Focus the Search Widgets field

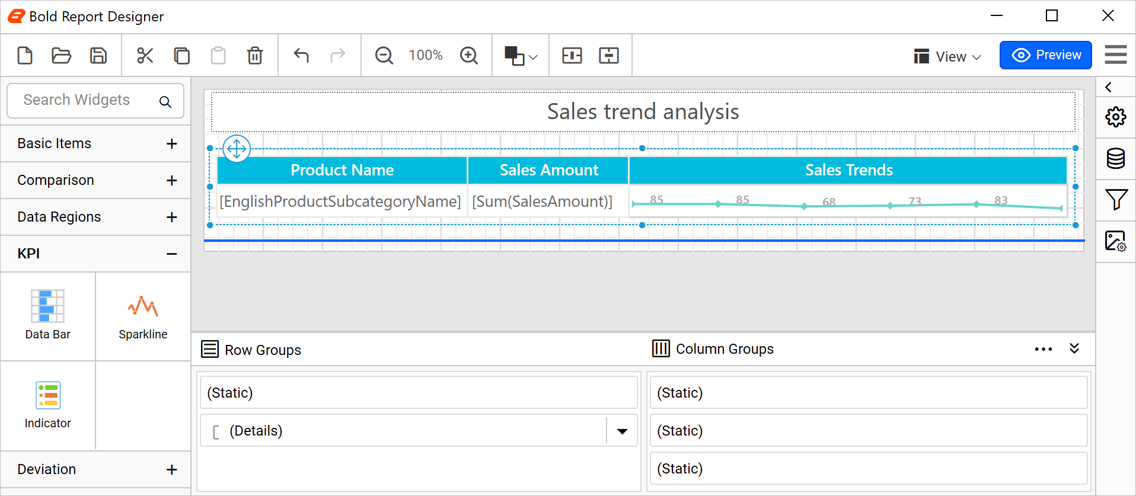95,100
